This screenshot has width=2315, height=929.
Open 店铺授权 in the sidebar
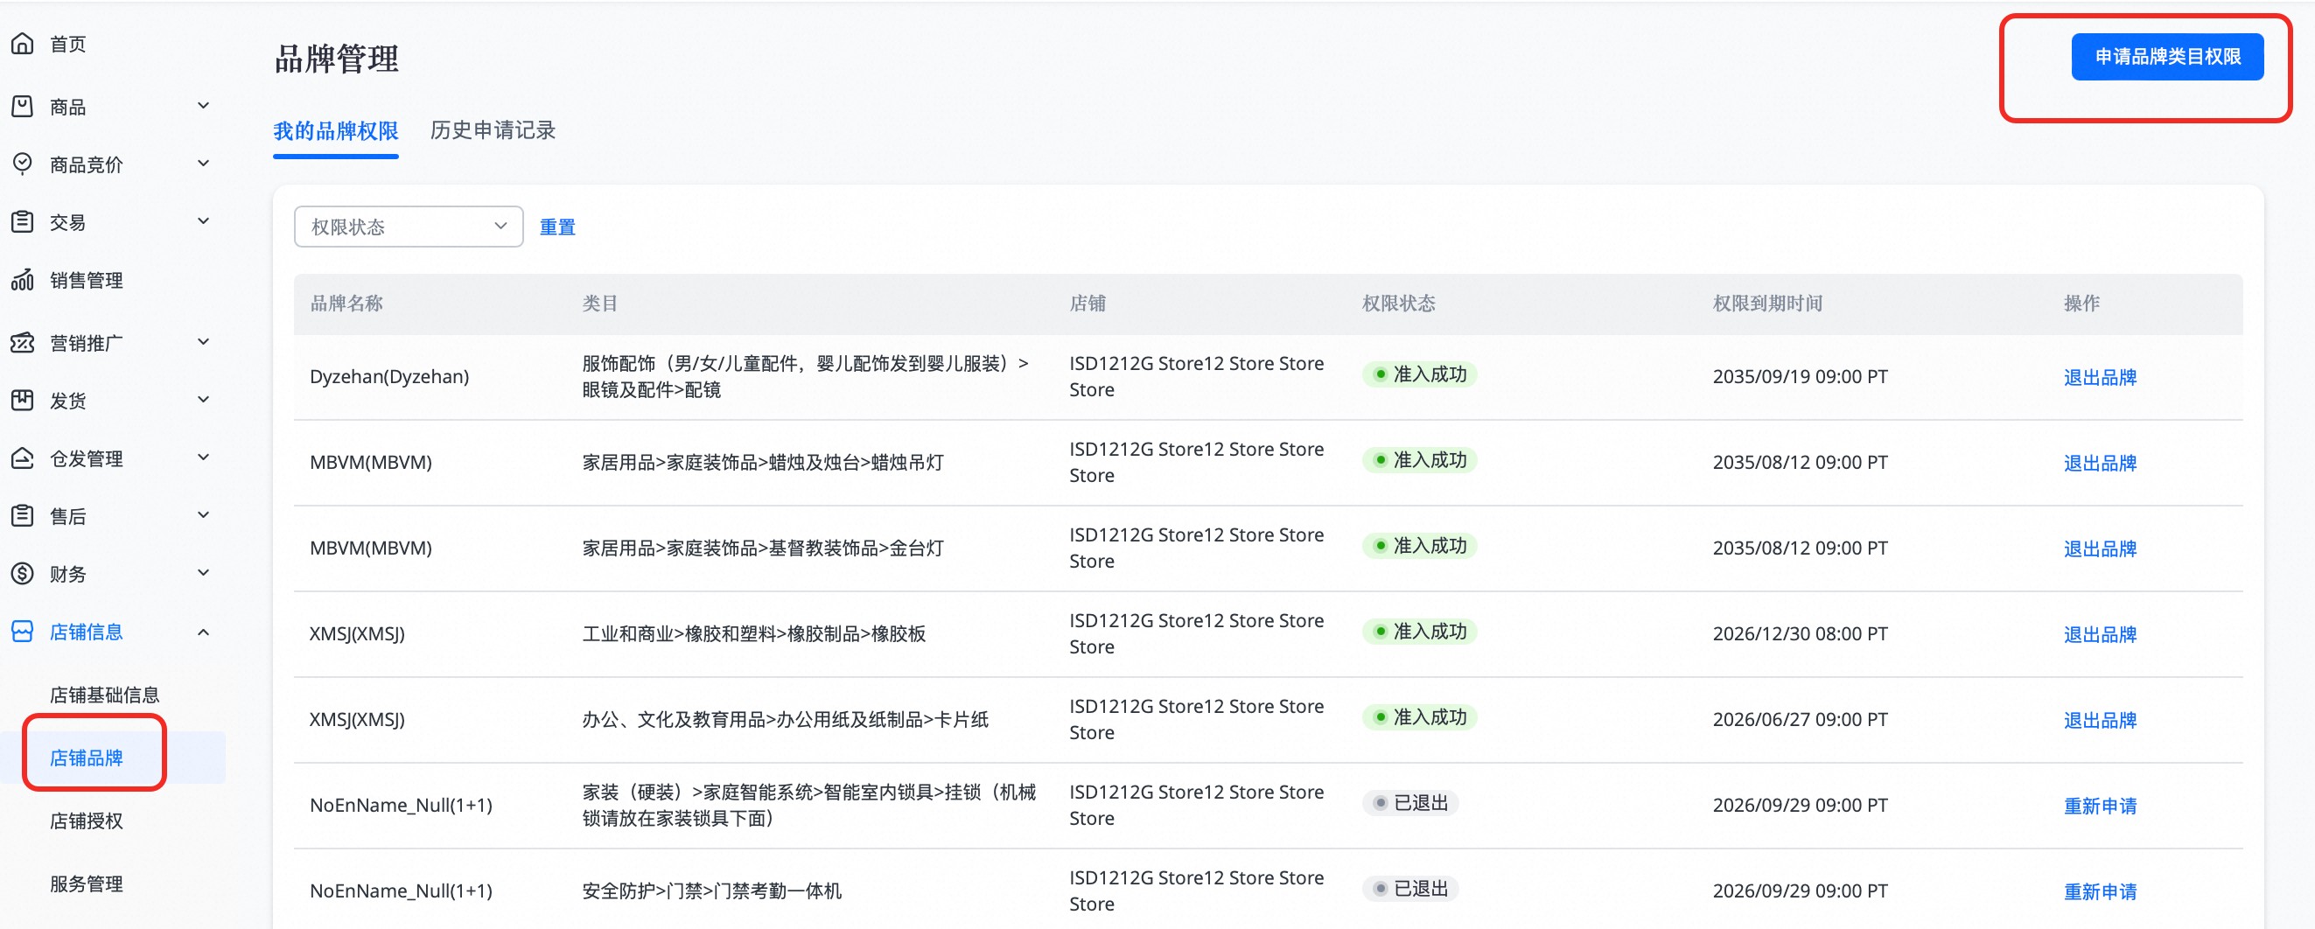pos(87,821)
